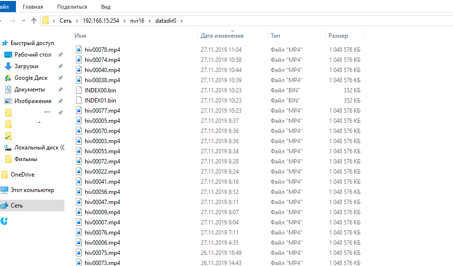Click the Этот компьютер icon
453x266 pixels.
[x=4, y=190]
